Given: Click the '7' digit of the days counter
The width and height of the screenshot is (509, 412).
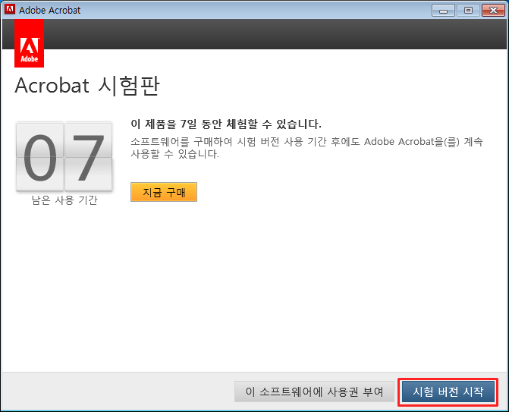Looking at the screenshot, I should point(88,157).
